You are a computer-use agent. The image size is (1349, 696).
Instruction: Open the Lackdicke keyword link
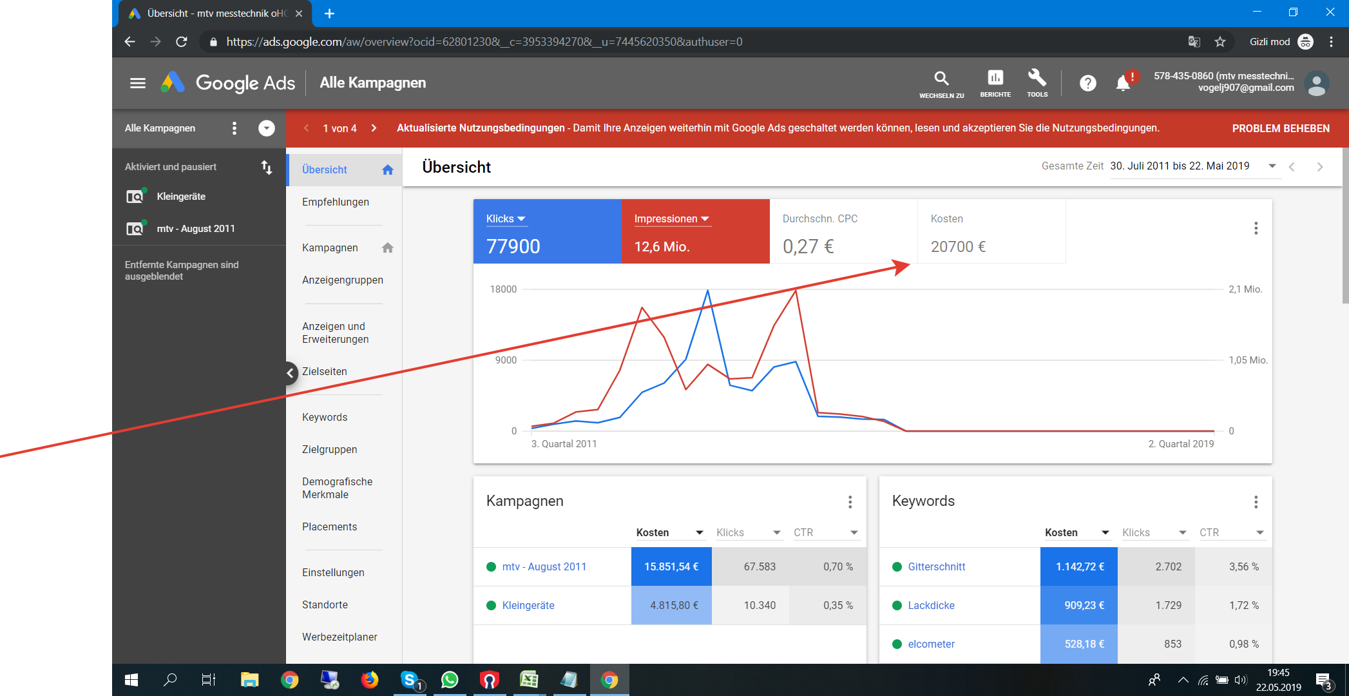click(932, 606)
